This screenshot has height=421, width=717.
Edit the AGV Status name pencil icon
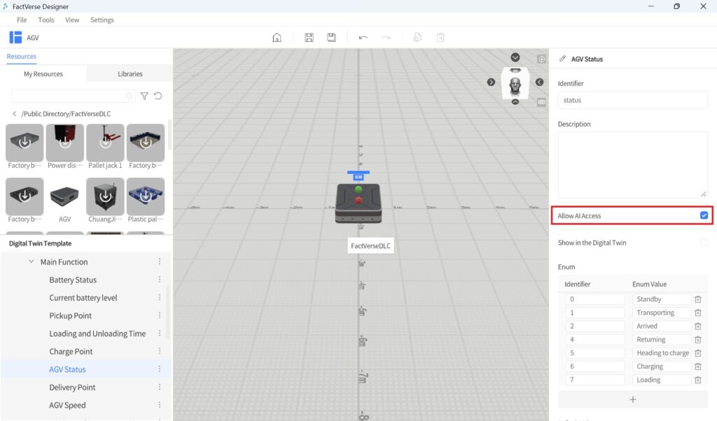pyautogui.click(x=562, y=59)
